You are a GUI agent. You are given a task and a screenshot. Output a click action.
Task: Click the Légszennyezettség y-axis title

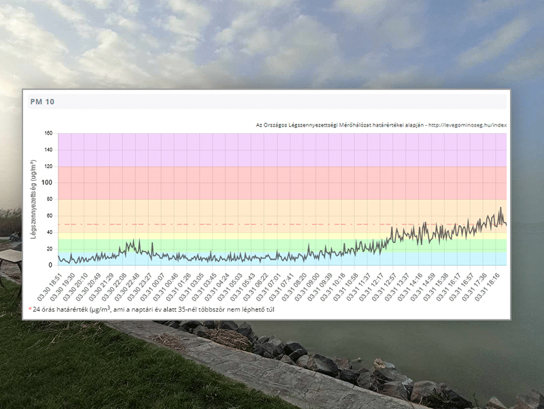33,199
